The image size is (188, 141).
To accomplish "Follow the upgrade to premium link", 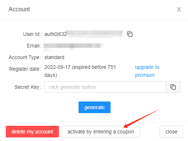I will tap(147, 71).
